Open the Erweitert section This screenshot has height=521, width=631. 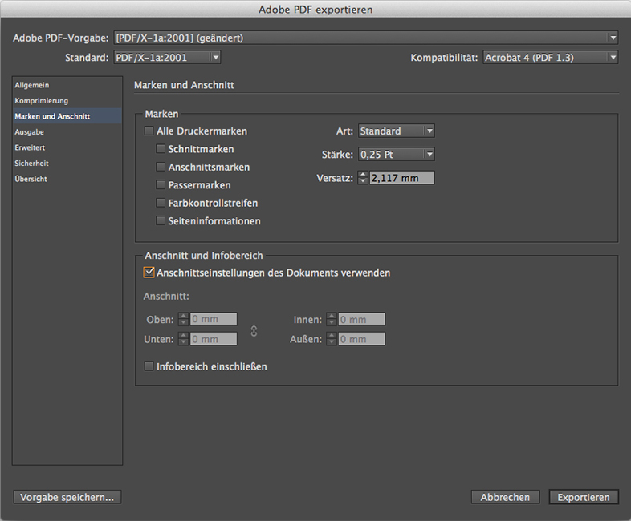67,147
